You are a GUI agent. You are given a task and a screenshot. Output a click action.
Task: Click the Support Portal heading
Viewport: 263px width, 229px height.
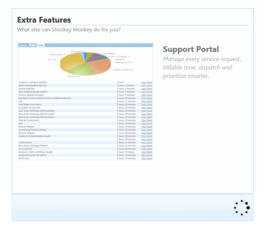pos(191,49)
